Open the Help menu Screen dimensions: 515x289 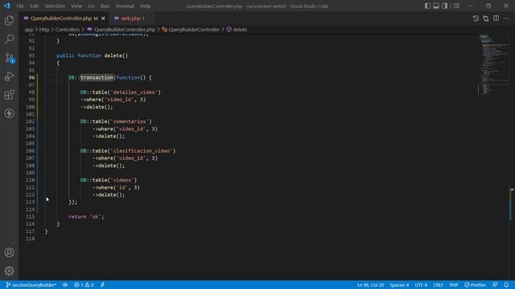tap(145, 6)
